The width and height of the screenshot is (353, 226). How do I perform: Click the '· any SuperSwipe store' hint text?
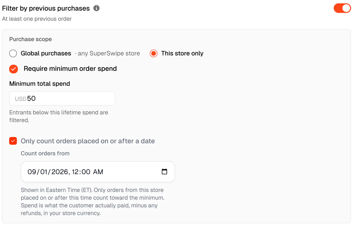[107, 53]
